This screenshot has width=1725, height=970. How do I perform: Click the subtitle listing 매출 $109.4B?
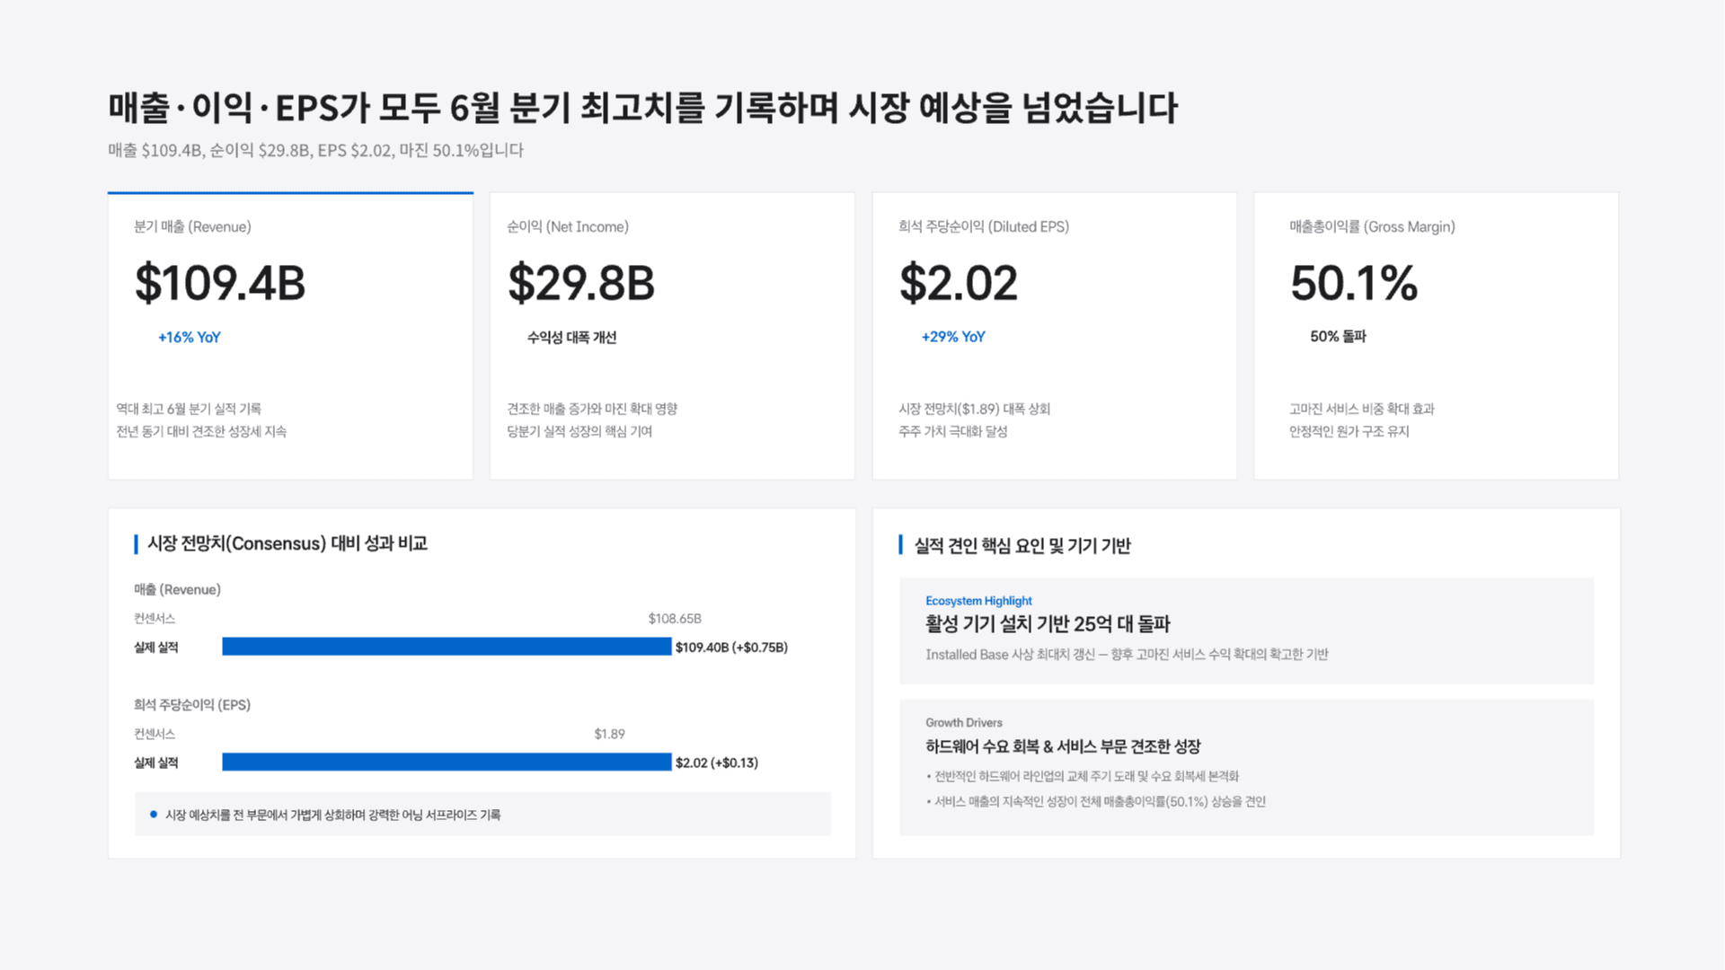[x=315, y=150]
